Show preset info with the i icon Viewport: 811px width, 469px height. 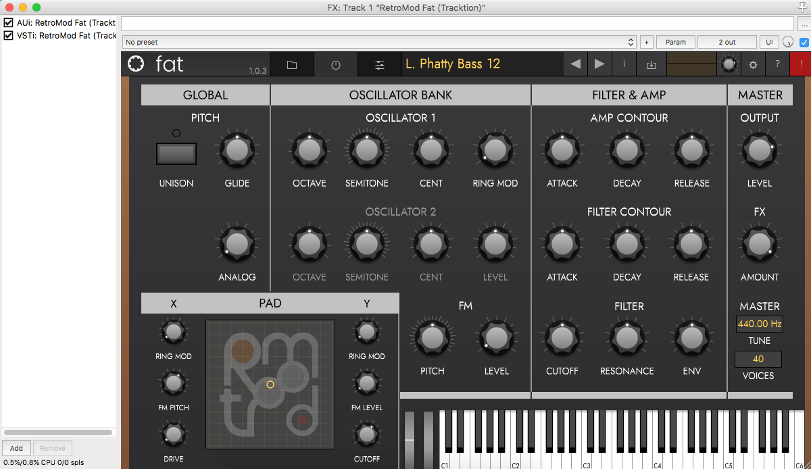(624, 65)
